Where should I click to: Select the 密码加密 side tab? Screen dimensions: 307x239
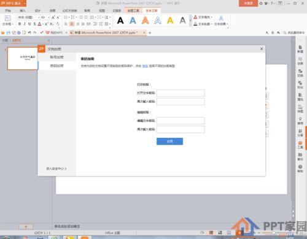pyautogui.click(x=57, y=66)
